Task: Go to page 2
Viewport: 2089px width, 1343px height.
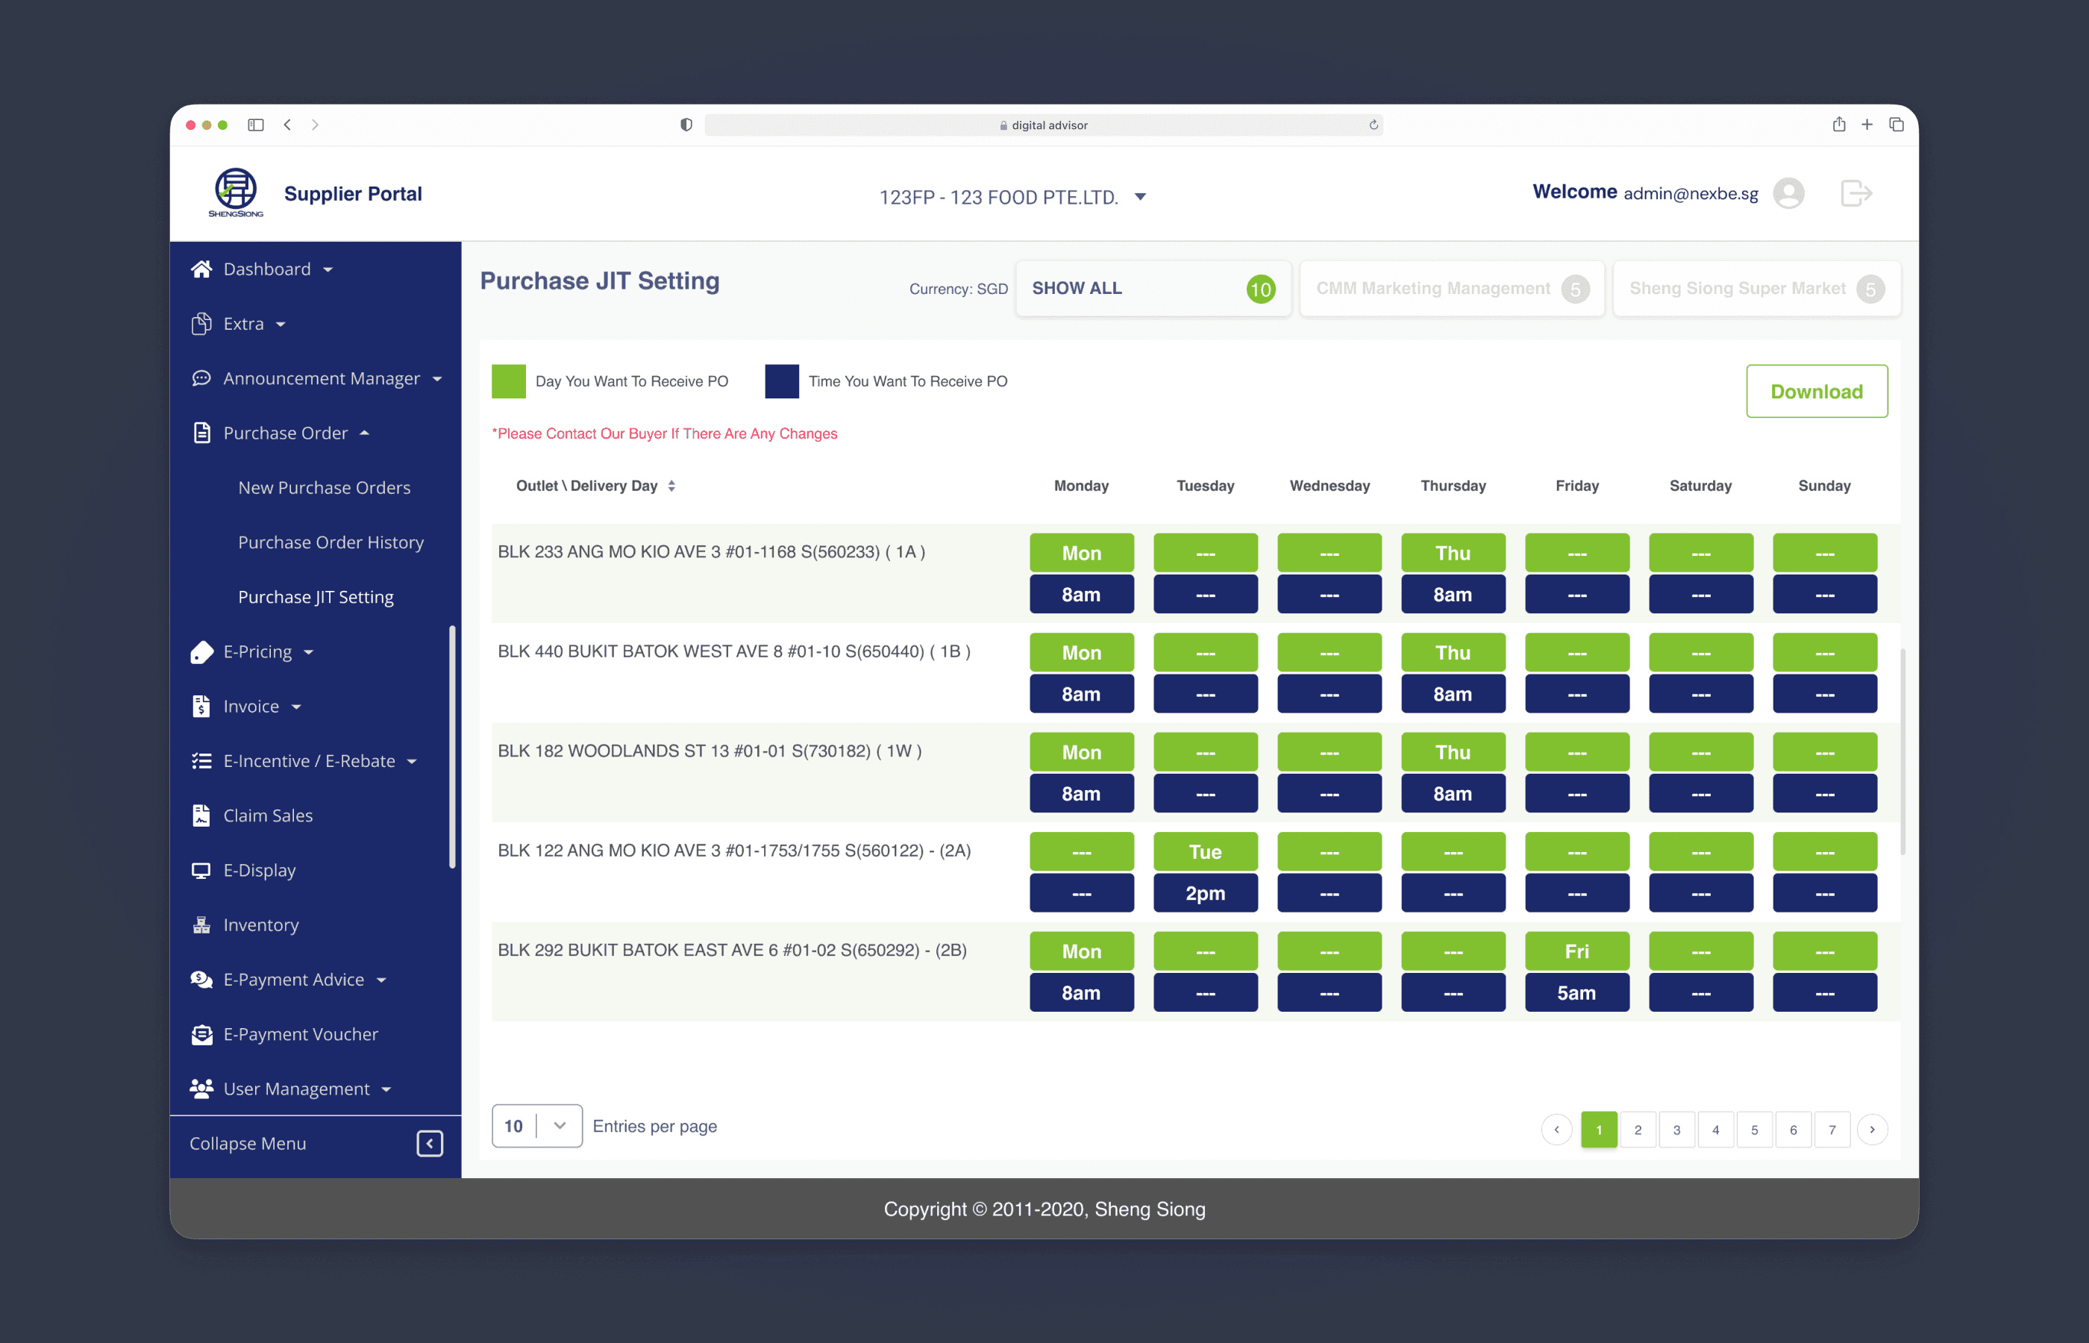Action: pyautogui.click(x=1638, y=1130)
